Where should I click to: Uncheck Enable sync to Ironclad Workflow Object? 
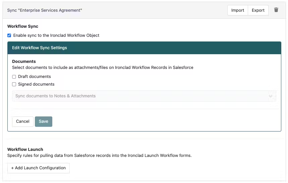click(x=9, y=35)
